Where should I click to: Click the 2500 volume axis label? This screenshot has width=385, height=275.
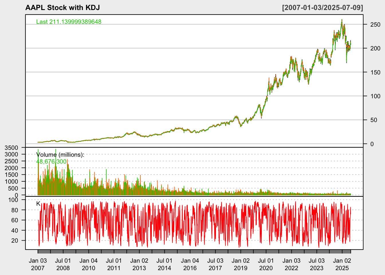coord(11,161)
